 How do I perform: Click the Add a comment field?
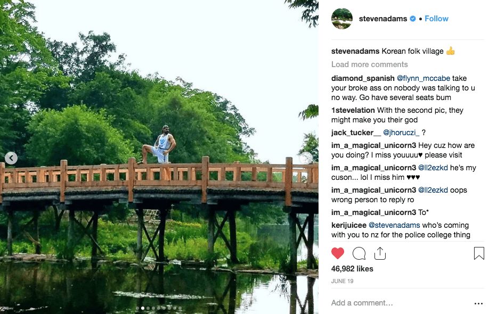[394, 303]
